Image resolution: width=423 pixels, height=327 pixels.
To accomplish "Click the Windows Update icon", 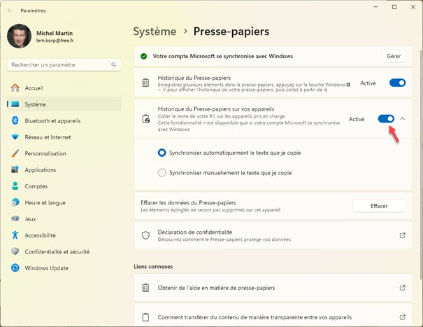I will [x=15, y=267].
